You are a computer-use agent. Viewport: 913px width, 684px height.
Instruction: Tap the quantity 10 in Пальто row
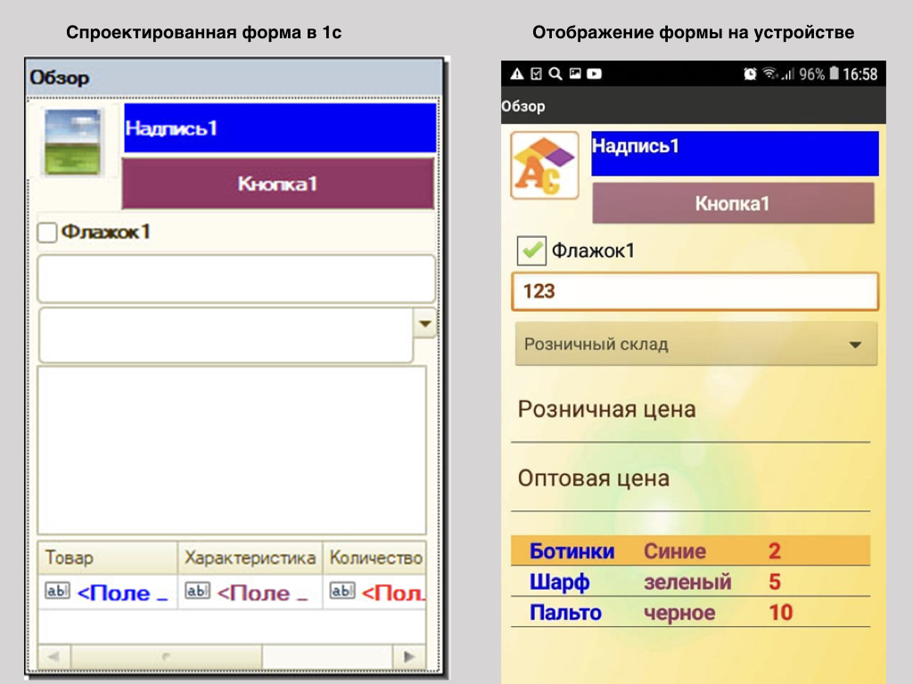tap(781, 613)
